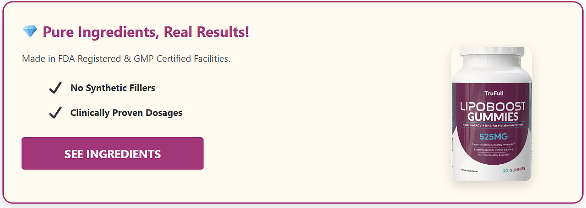Click the 30 GUMMIES count on bottle
The height and width of the screenshot is (208, 586).
(x=513, y=171)
